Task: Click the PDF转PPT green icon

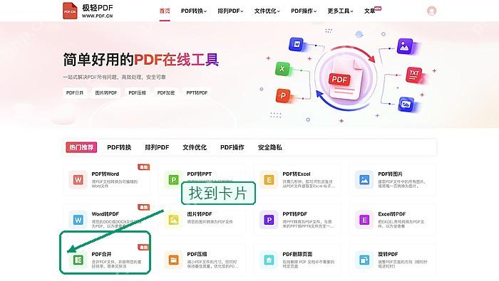Action: [173, 180]
